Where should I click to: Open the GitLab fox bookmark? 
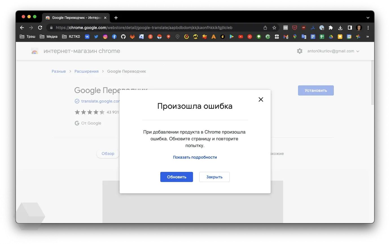(x=132, y=37)
